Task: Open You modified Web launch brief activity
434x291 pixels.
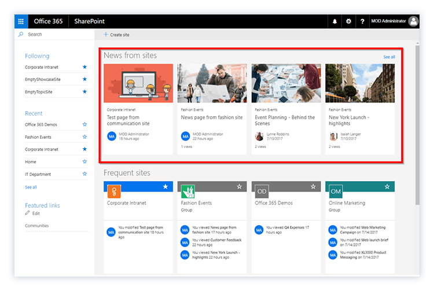Action: click(x=364, y=242)
